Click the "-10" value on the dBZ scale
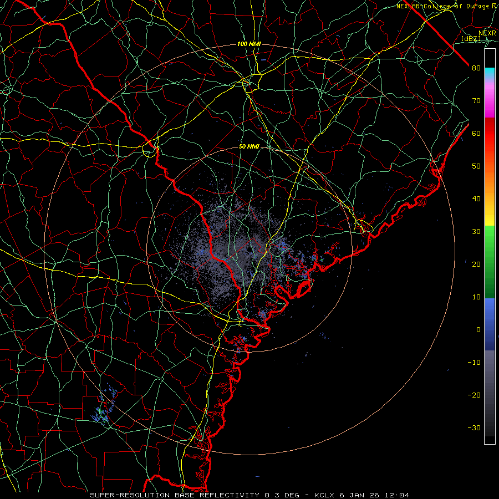Image resolution: width=499 pixels, height=499 pixels. pos(474,363)
